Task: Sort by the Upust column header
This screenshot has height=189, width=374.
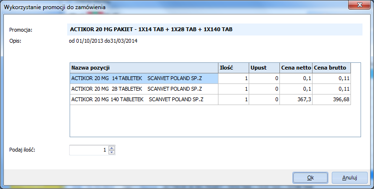Action: pyautogui.click(x=264, y=68)
